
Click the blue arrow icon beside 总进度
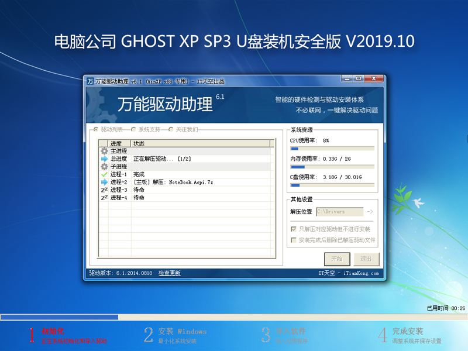[104, 159]
